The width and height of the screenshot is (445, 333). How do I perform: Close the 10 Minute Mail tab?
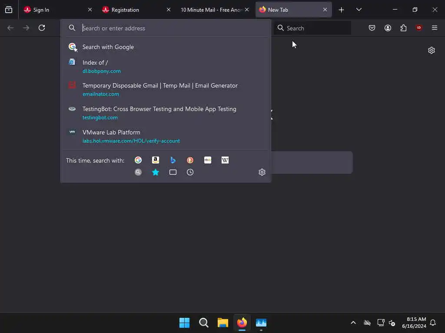pyautogui.click(x=247, y=10)
